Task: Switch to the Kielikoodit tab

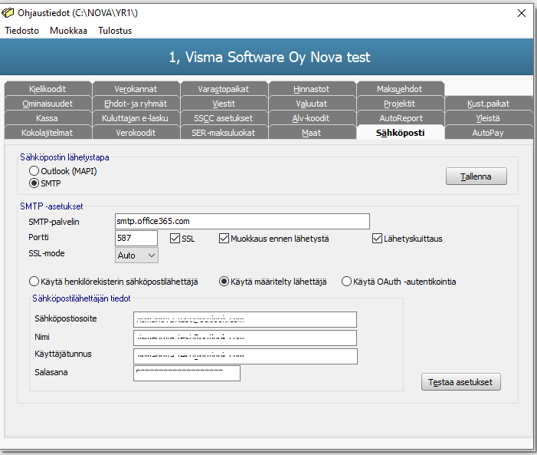Action: tap(48, 89)
